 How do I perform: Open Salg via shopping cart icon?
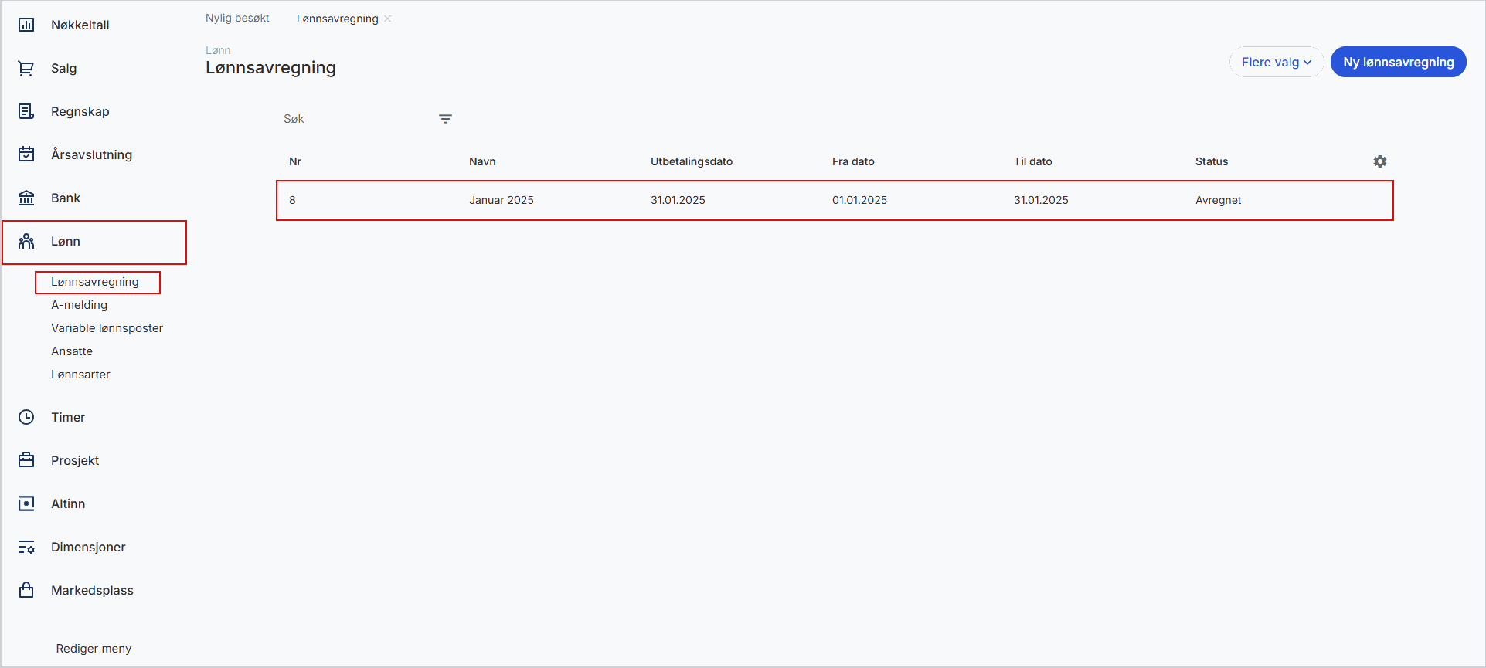(x=26, y=69)
